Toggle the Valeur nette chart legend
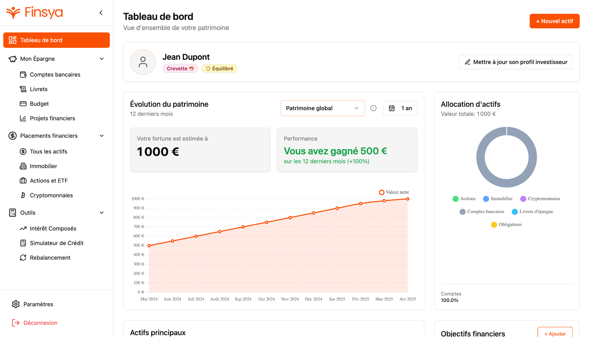 [394, 192]
